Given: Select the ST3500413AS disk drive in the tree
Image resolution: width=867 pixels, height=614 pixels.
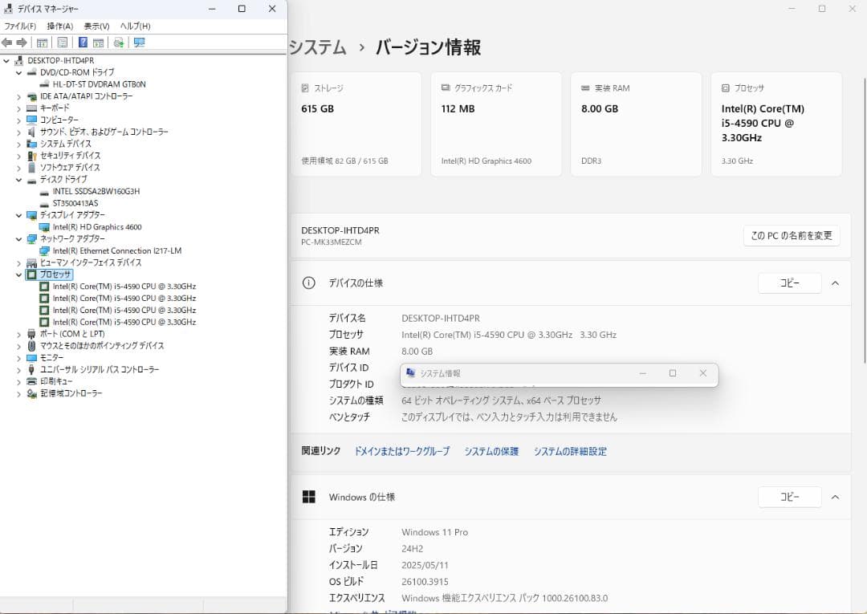Looking at the screenshot, I should click(74, 203).
